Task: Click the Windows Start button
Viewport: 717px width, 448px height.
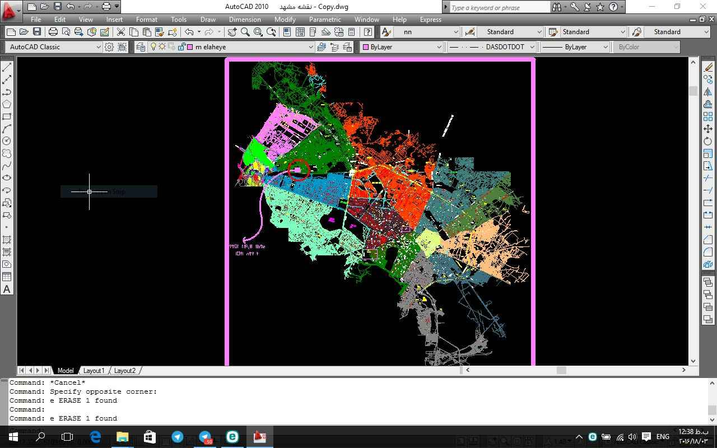Action: pos(13,437)
